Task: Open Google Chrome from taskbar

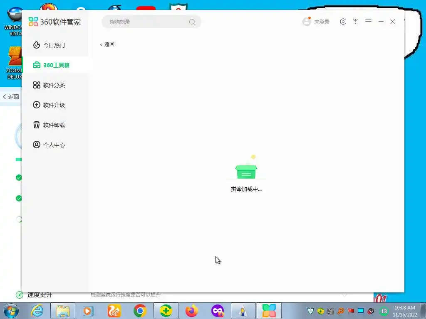Action: [x=140, y=311]
